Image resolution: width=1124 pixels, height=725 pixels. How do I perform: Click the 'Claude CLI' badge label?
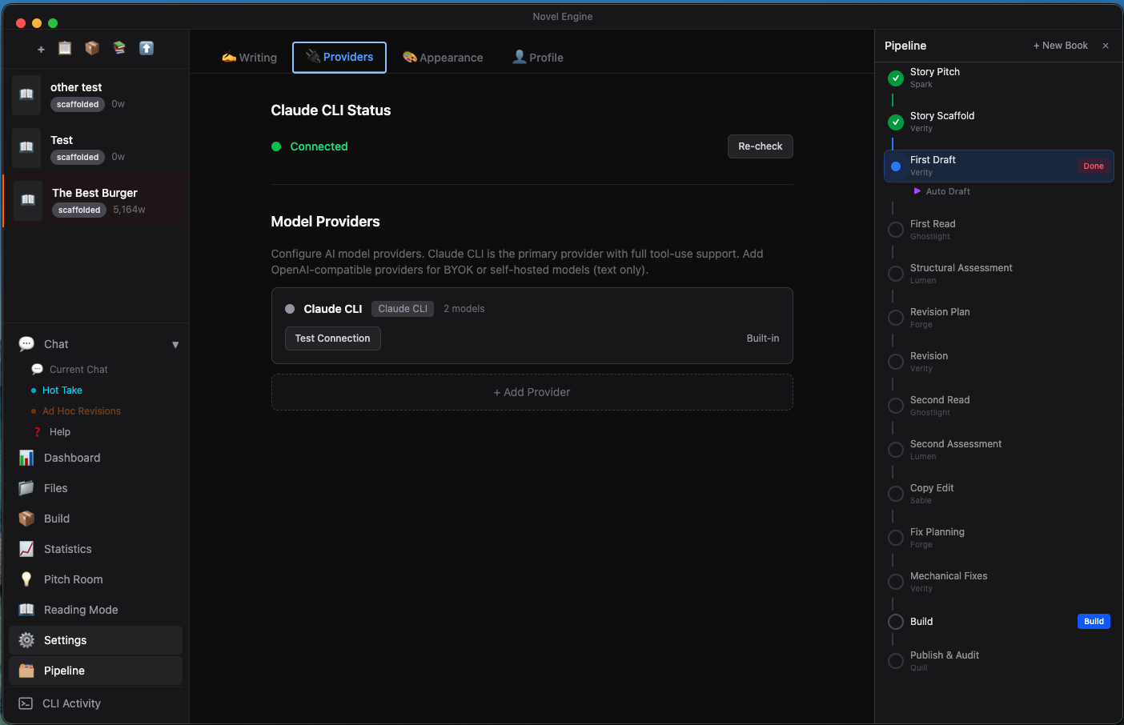point(403,309)
